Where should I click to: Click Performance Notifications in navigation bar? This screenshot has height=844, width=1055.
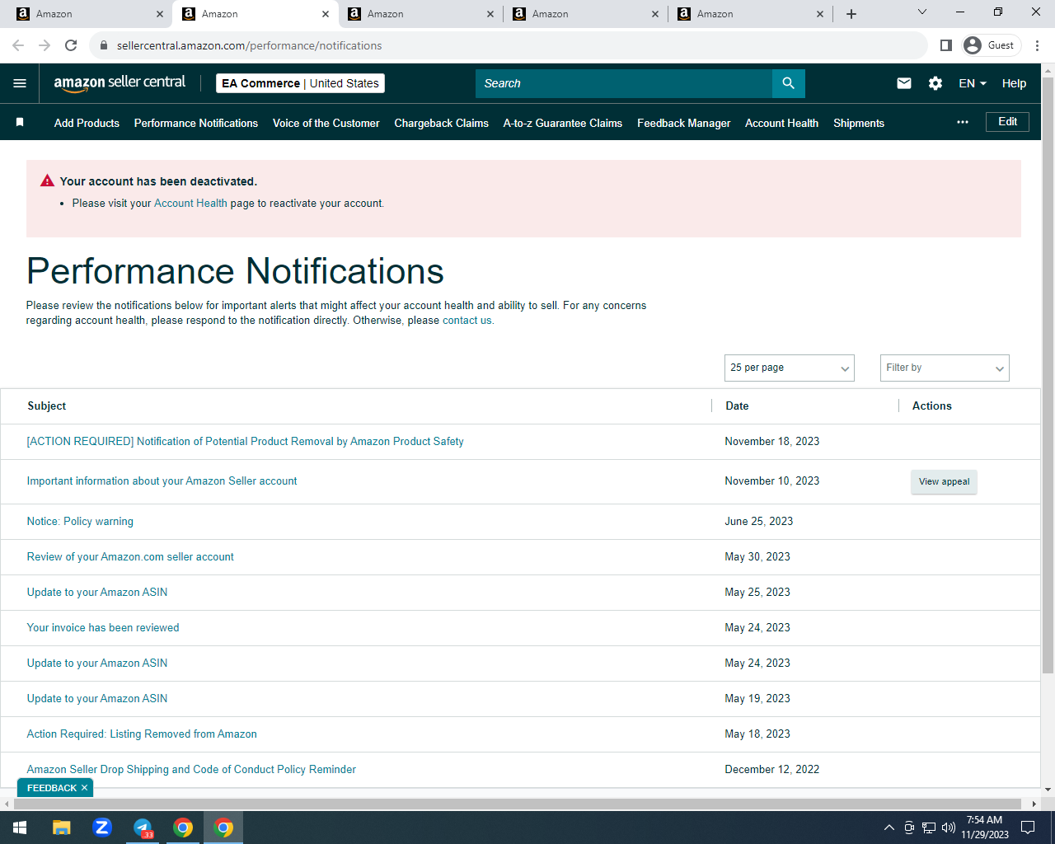click(196, 123)
